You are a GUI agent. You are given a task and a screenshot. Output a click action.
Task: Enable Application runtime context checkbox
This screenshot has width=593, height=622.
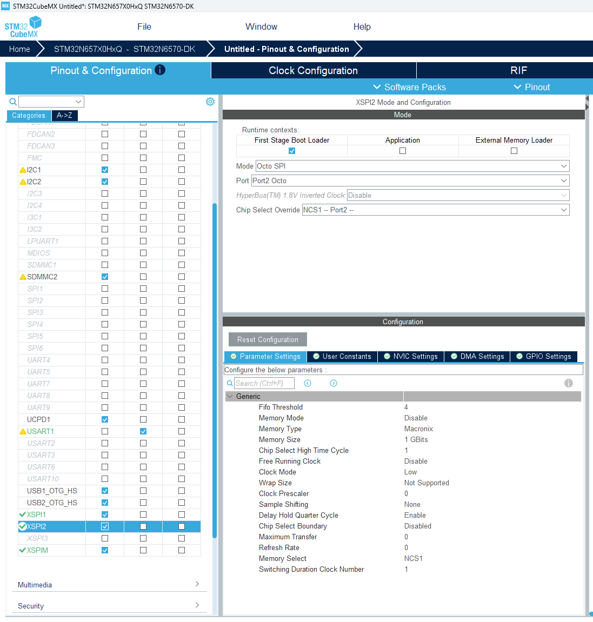(403, 151)
